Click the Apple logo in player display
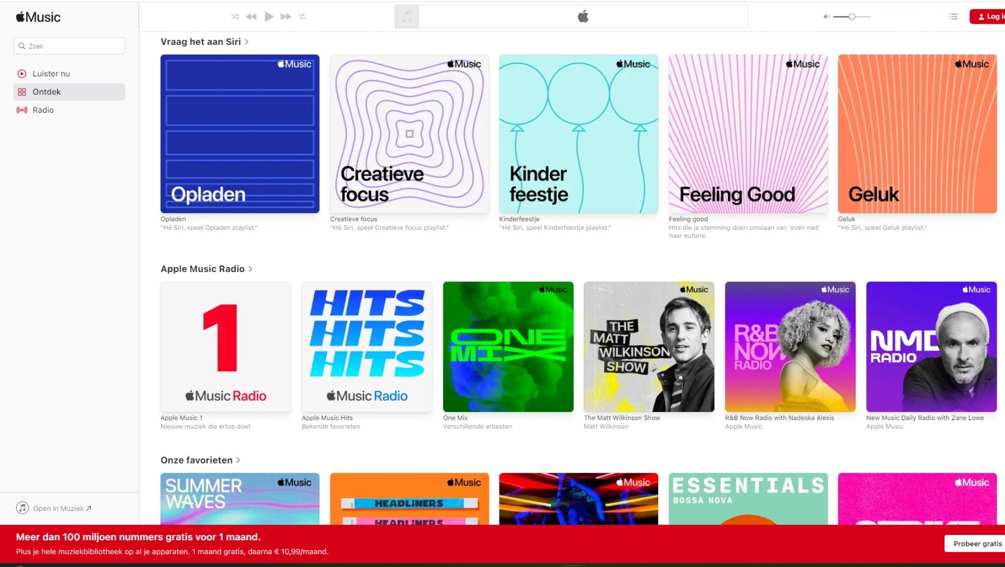The height and width of the screenshot is (567, 1005). pos(583,17)
